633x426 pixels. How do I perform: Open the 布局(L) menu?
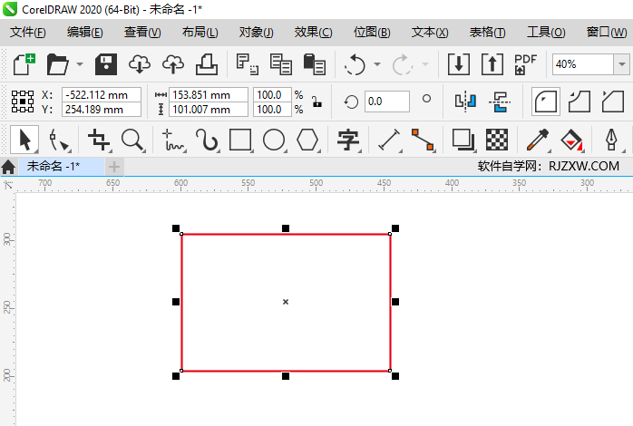point(200,32)
